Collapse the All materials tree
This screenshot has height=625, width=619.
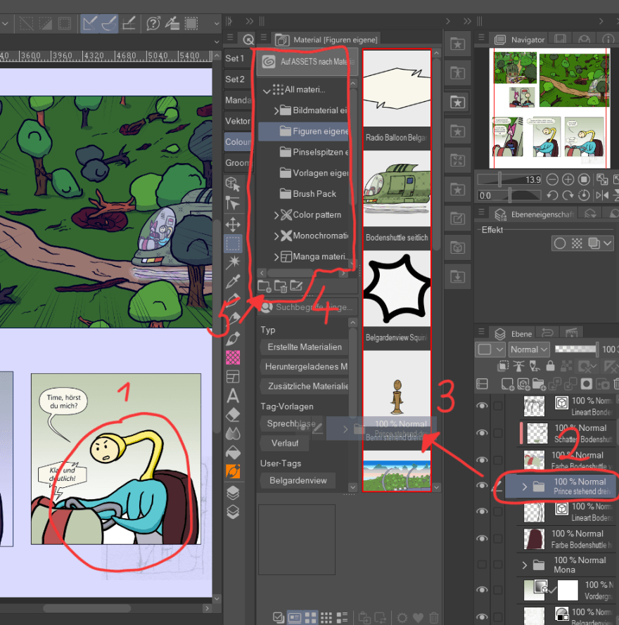click(x=267, y=91)
